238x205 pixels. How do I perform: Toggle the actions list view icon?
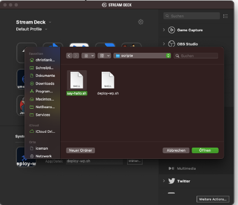point(225,16)
